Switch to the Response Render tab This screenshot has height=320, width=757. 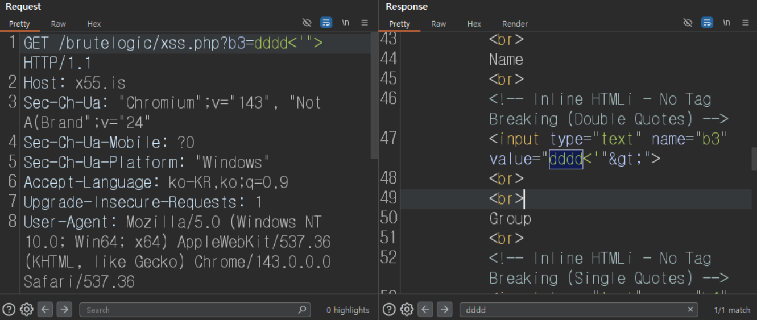[x=515, y=24]
